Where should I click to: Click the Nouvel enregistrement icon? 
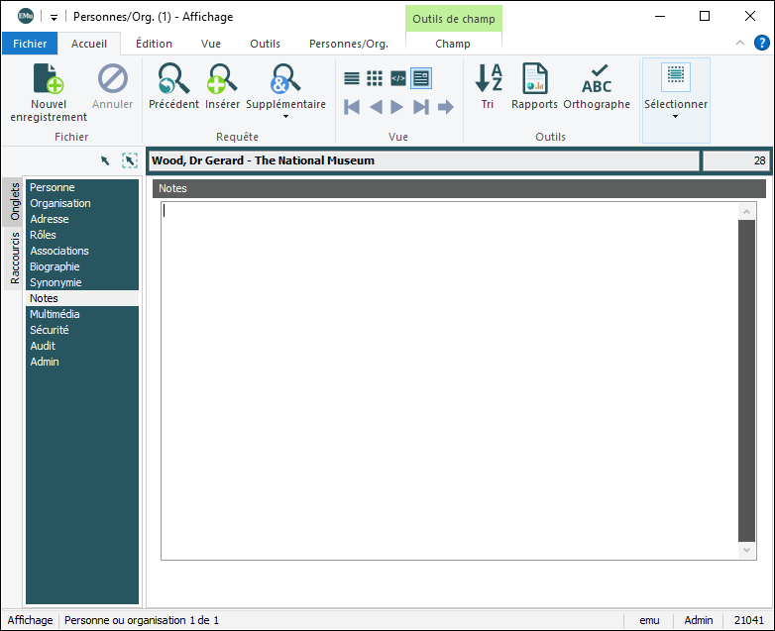coord(49,79)
